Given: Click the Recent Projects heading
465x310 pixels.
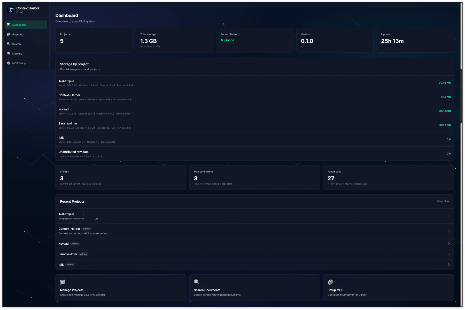Looking at the screenshot, I should coord(72,202).
